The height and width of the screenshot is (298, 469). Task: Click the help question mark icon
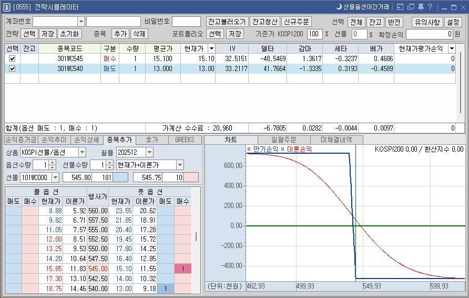point(430,7)
